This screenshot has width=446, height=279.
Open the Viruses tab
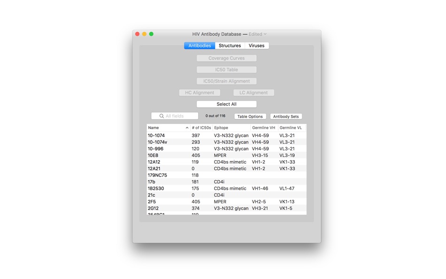(x=256, y=46)
